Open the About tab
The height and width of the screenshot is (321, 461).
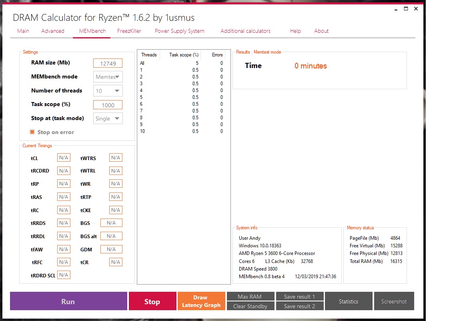321,31
